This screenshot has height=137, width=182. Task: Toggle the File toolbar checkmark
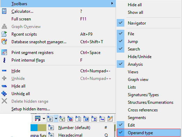click(x=149, y=34)
